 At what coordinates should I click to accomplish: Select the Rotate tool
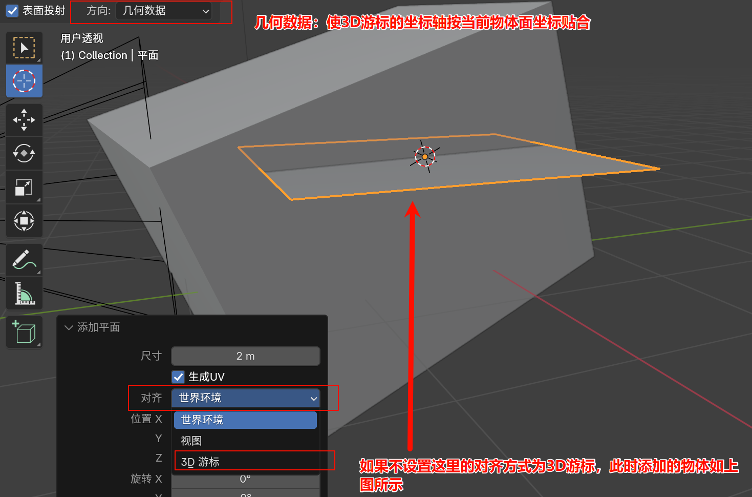[x=24, y=153]
